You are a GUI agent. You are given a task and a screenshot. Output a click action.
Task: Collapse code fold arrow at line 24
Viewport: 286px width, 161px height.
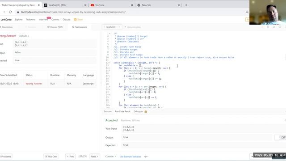[110, 95]
